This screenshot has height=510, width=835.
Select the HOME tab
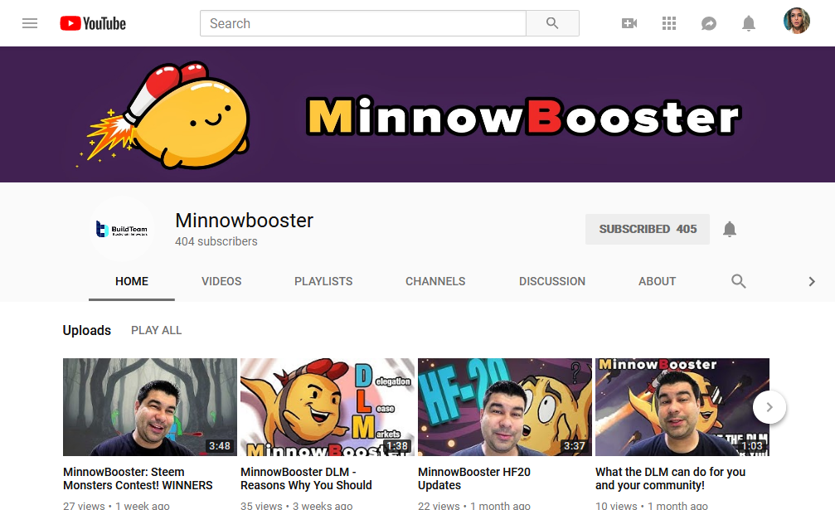click(x=132, y=281)
